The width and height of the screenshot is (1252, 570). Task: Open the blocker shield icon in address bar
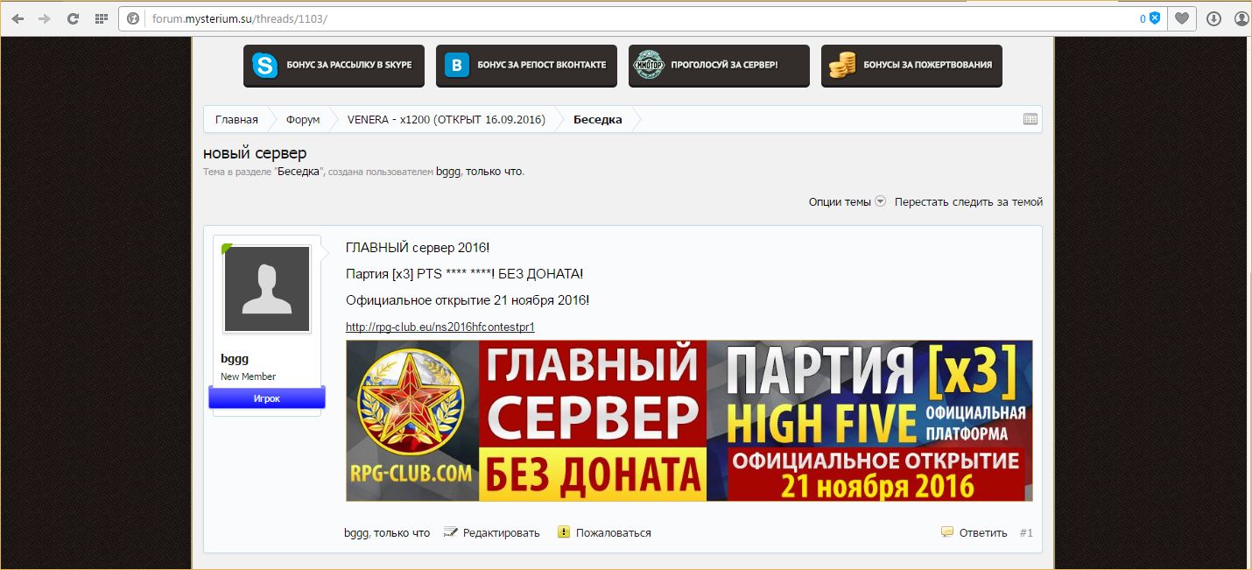[x=1155, y=18]
